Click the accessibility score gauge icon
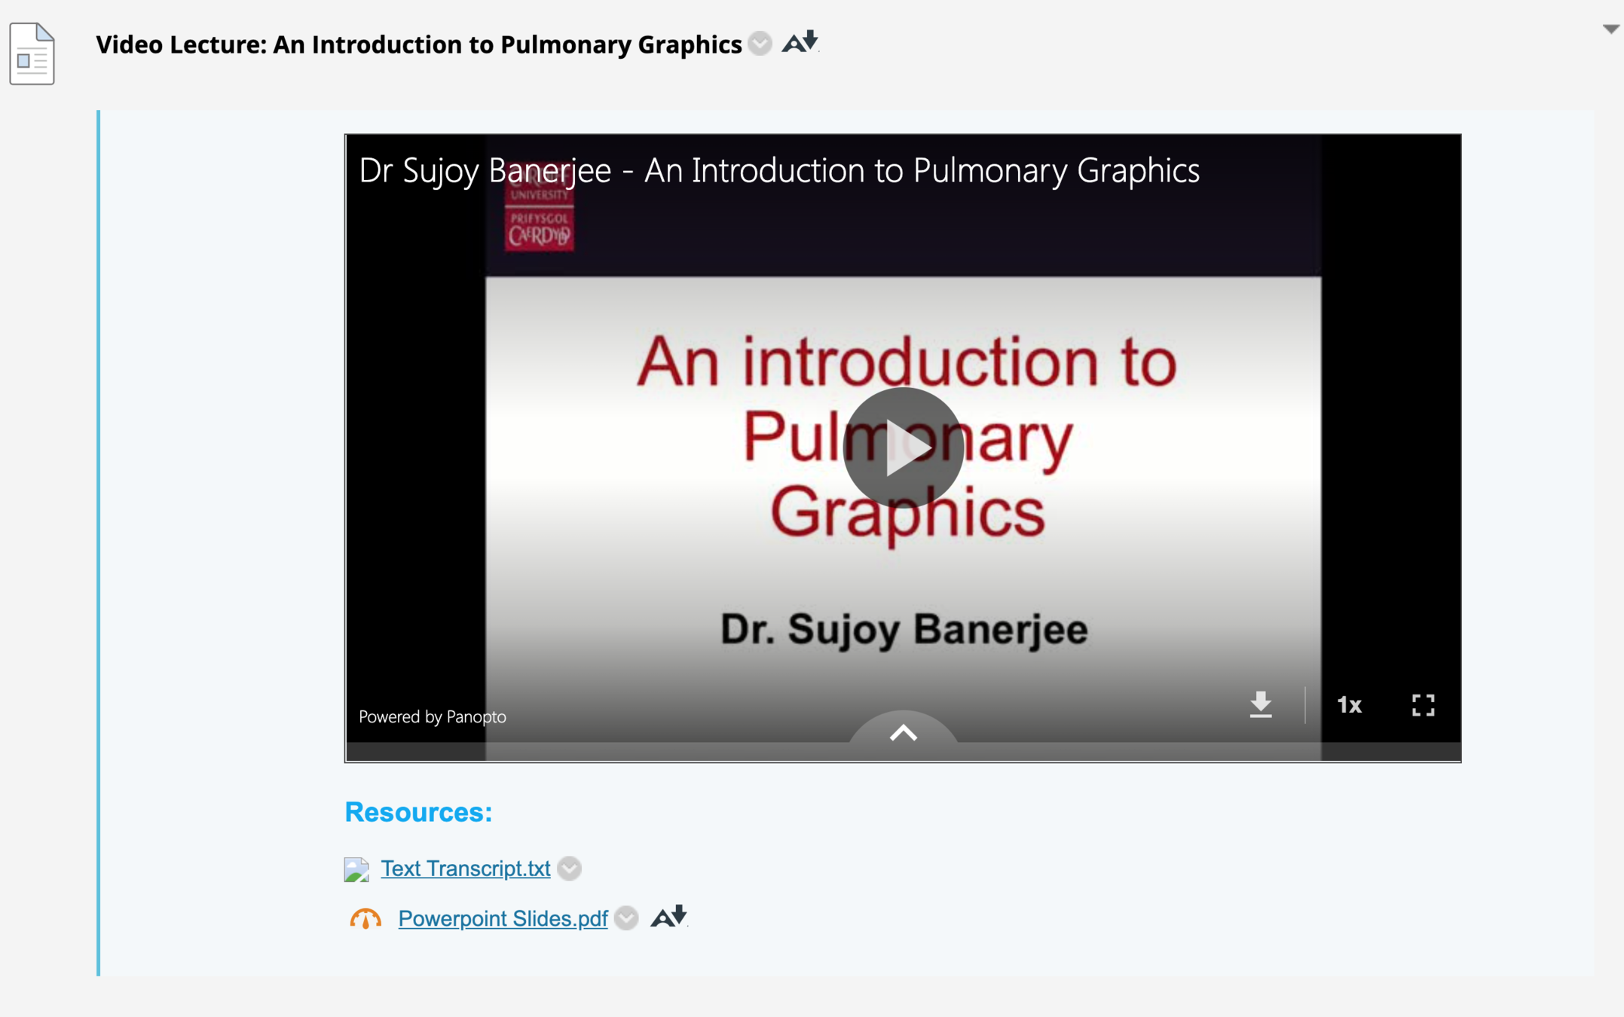 365,918
